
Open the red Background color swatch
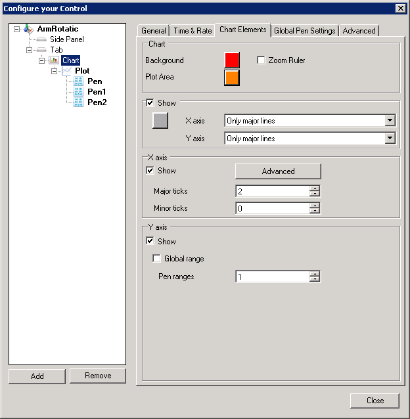(232, 60)
